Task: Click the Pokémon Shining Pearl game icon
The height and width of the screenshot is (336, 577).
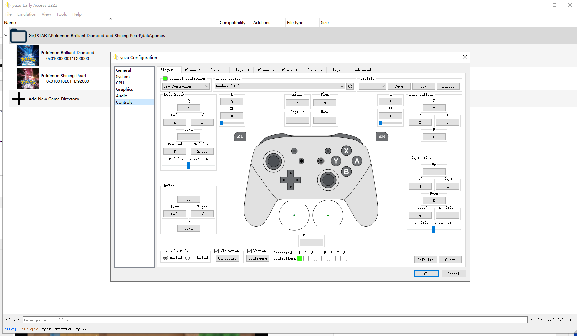Action: pos(28,78)
